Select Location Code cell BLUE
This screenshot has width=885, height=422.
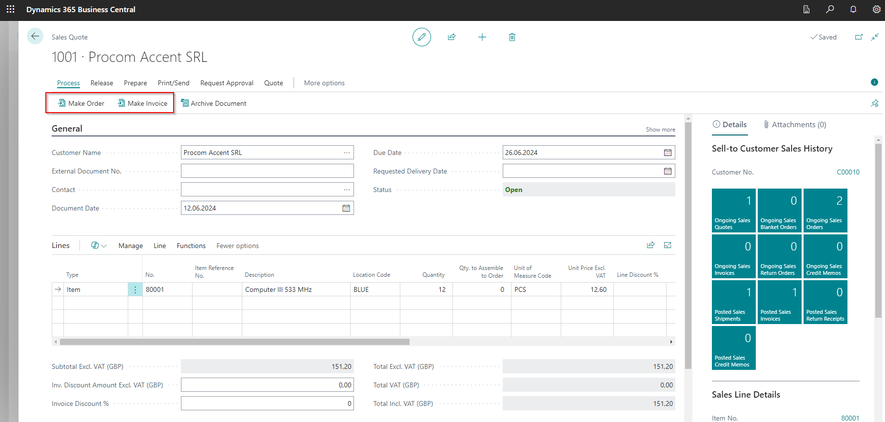(375, 289)
